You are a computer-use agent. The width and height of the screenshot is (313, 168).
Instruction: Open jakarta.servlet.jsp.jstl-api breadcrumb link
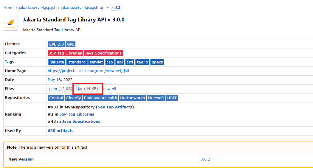(x=83, y=7)
